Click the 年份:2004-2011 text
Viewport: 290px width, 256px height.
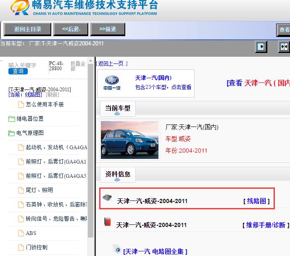pyautogui.click(x=186, y=150)
